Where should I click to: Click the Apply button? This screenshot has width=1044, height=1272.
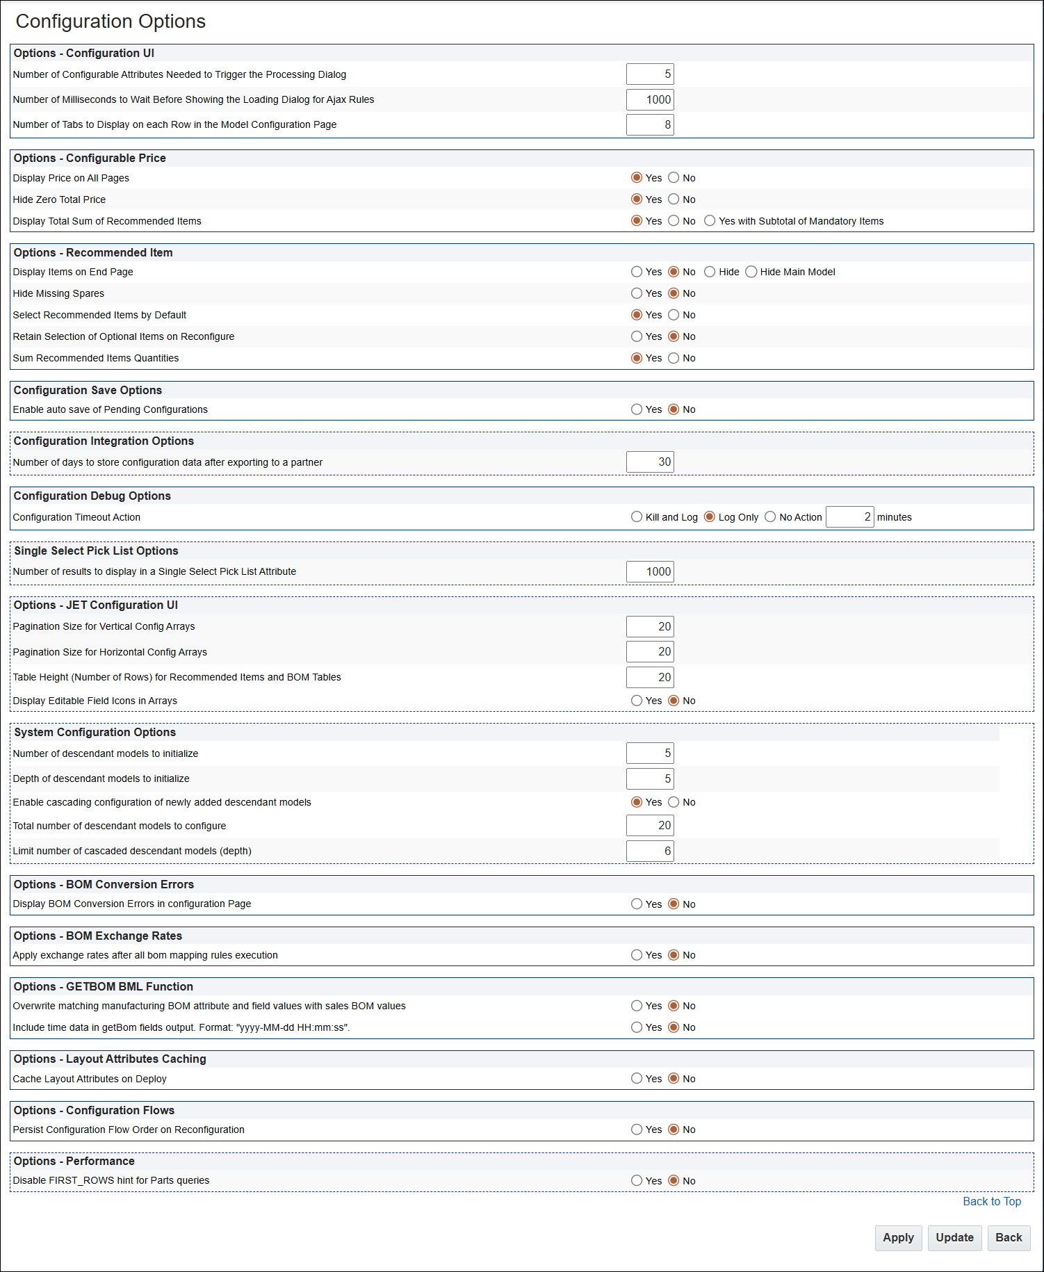[898, 1238]
